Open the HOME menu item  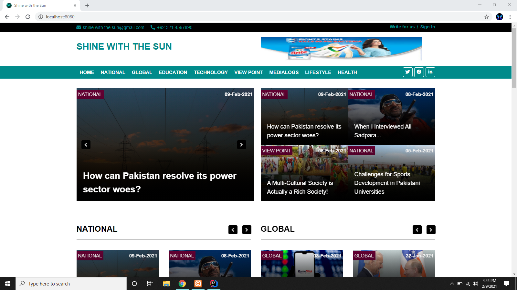click(87, 72)
